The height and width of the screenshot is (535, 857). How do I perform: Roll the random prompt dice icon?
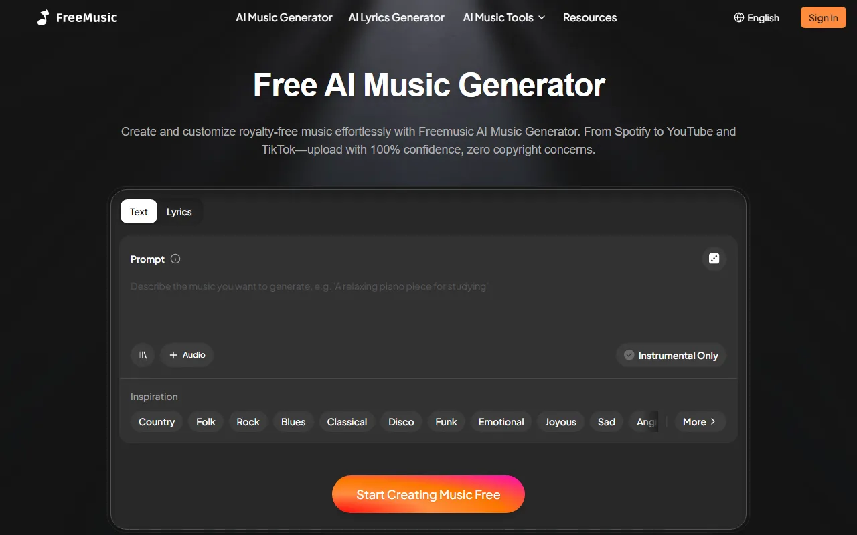point(714,259)
